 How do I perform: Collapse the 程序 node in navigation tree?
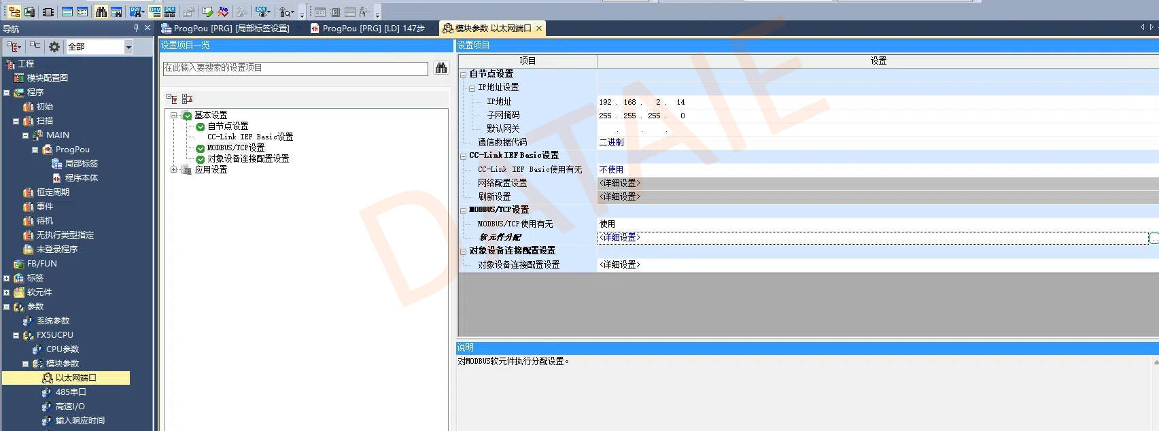pos(7,92)
